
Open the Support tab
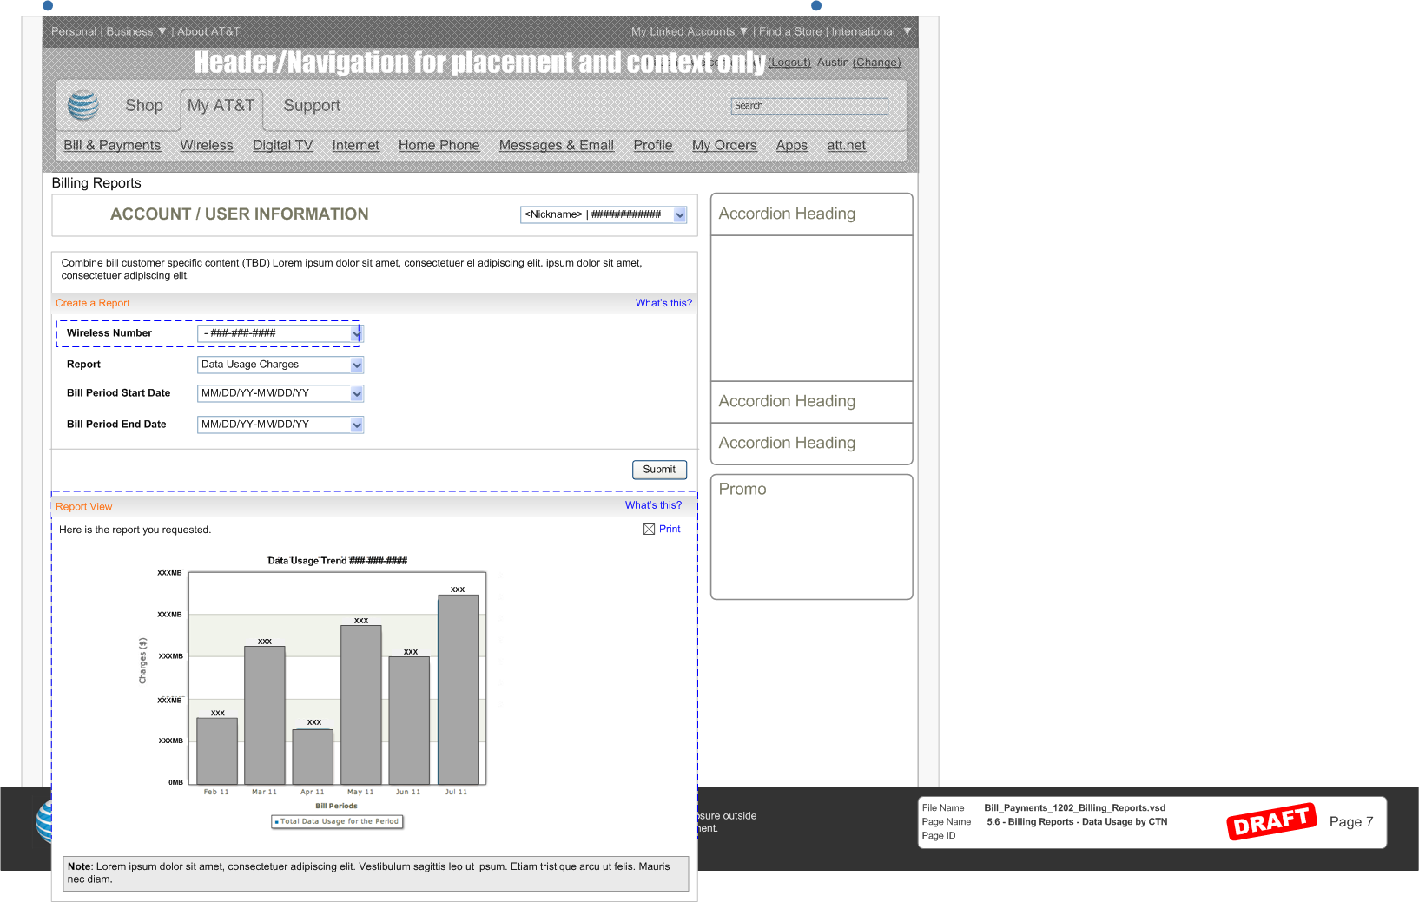click(312, 105)
